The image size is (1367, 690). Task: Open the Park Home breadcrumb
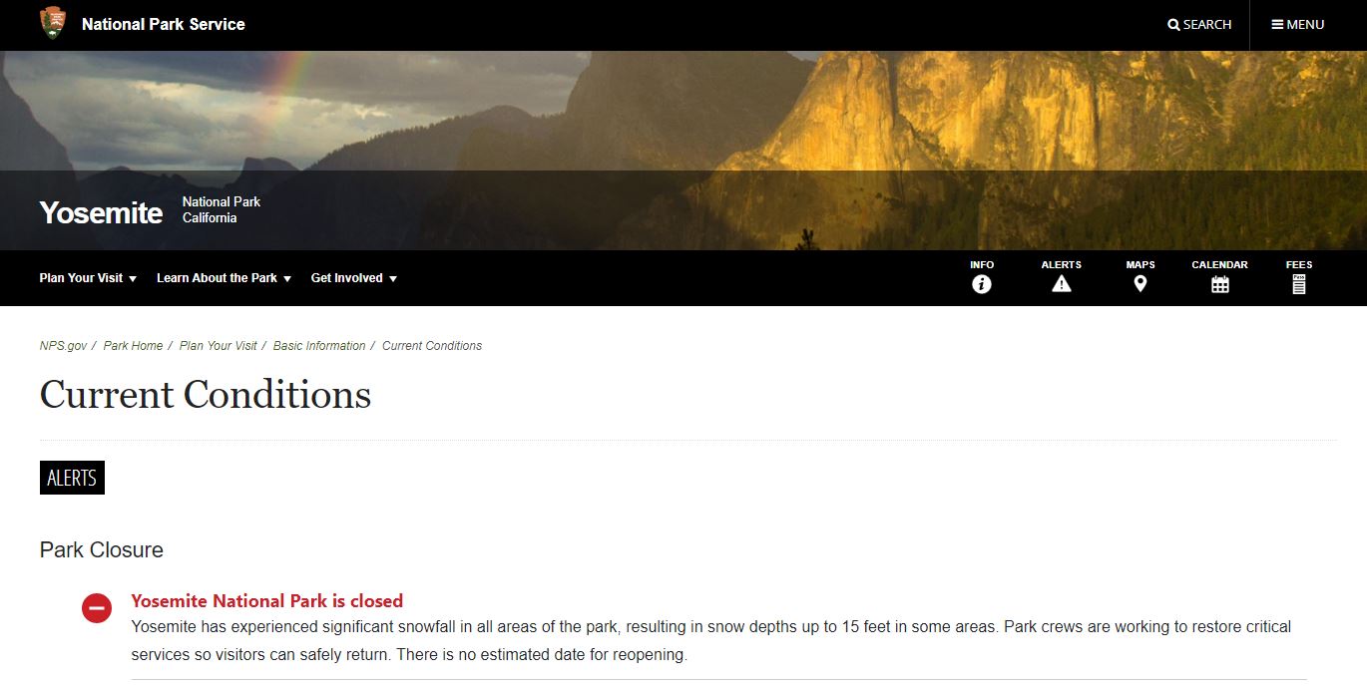[x=133, y=346]
